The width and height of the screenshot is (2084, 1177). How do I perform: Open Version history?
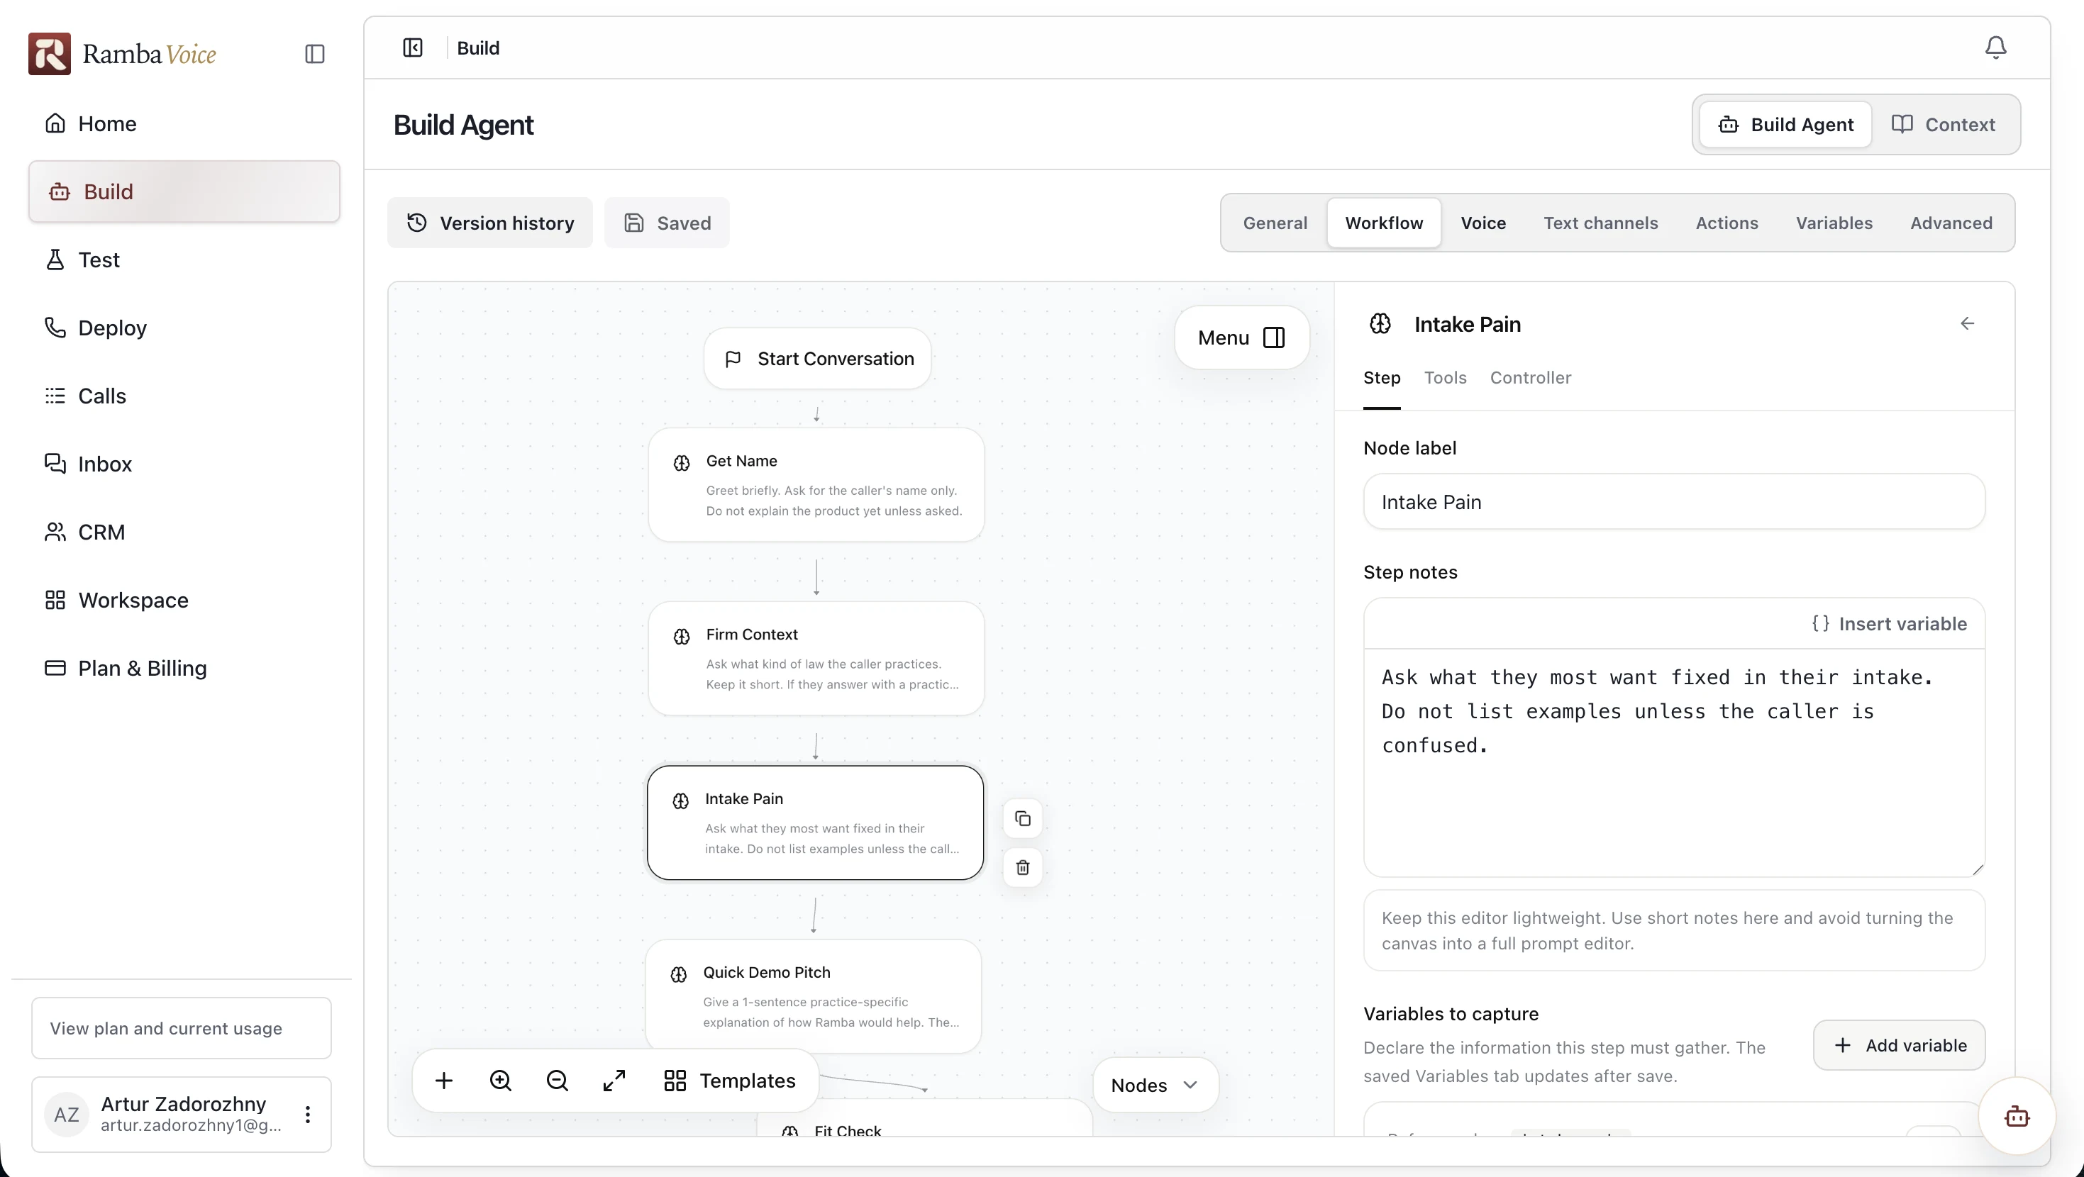(x=489, y=223)
